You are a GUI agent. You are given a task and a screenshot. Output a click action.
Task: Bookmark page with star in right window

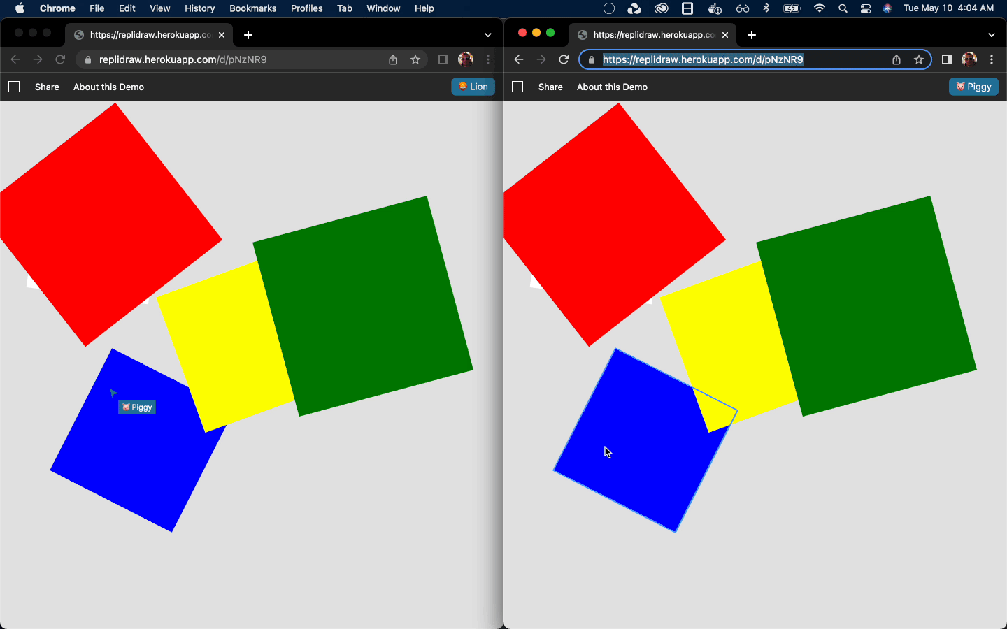pos(919,59)
